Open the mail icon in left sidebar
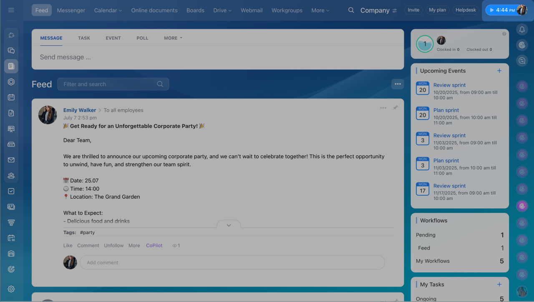Viewport: 534px width, 302px height. pos(11,160)
